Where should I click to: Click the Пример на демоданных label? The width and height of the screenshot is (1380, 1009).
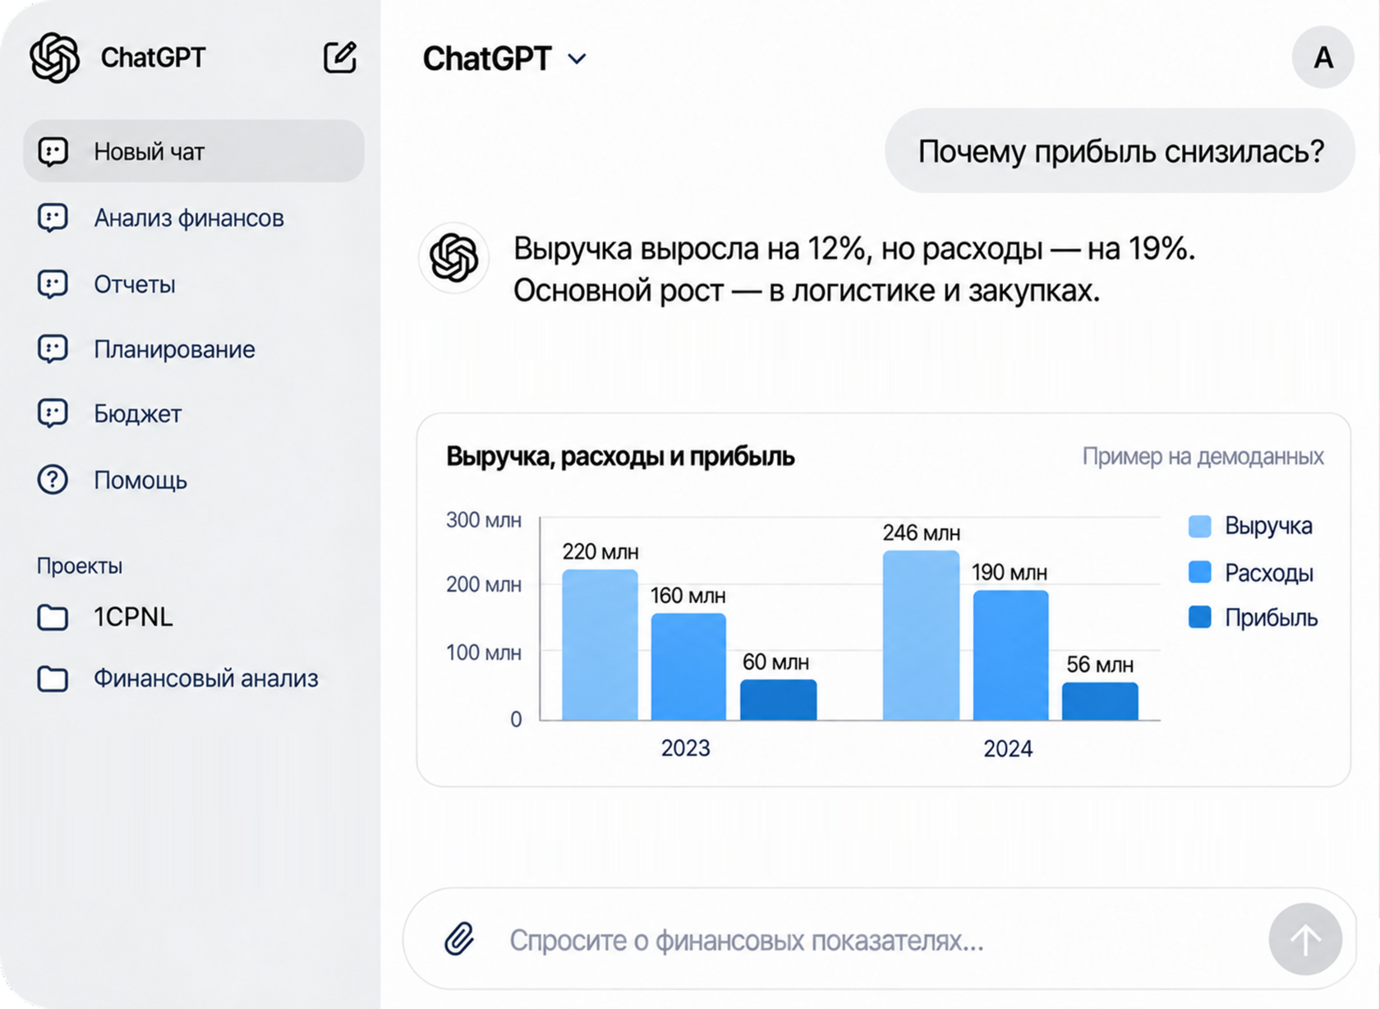(1203, 456)
